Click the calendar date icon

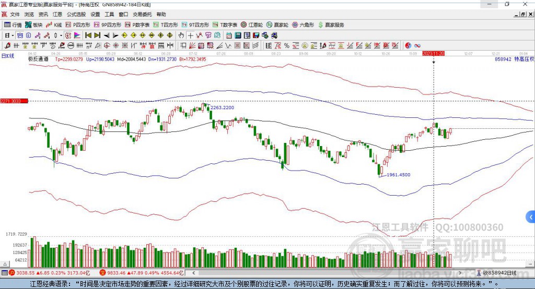point(229,35)
